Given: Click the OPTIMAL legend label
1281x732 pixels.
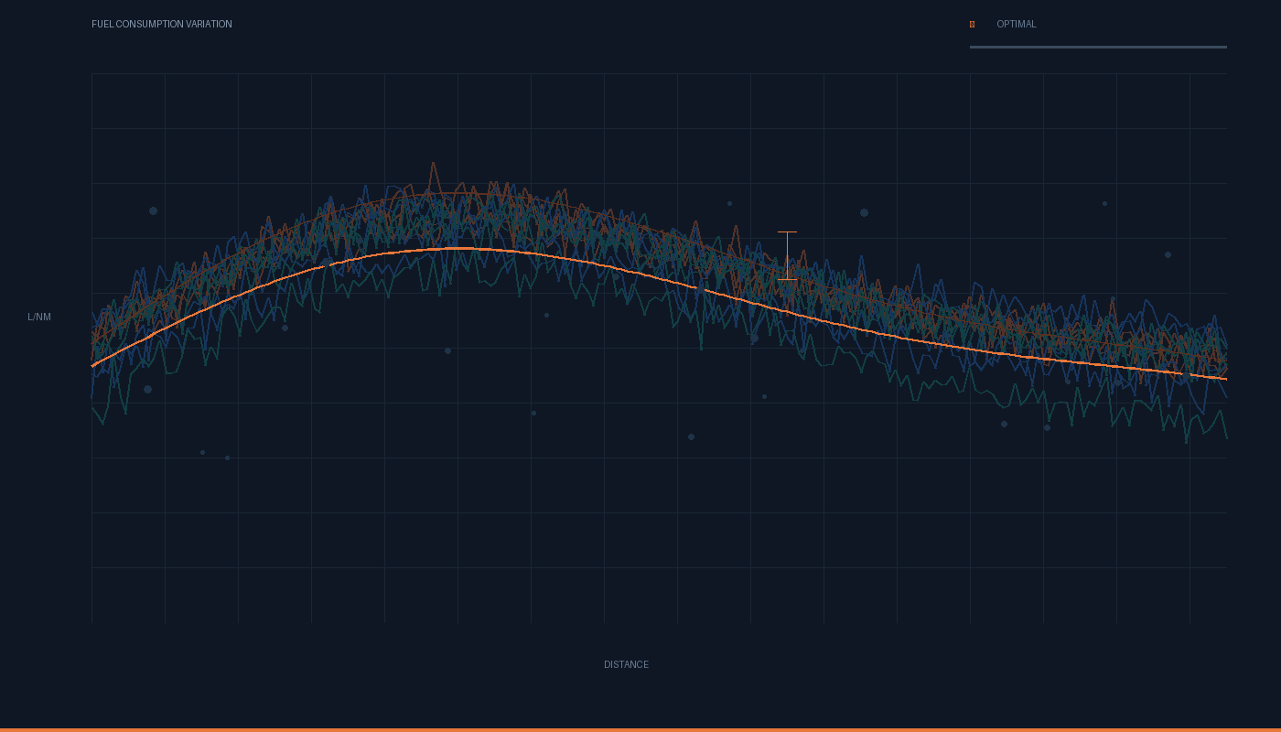Looking at the screenshot, I should 1017,25.
